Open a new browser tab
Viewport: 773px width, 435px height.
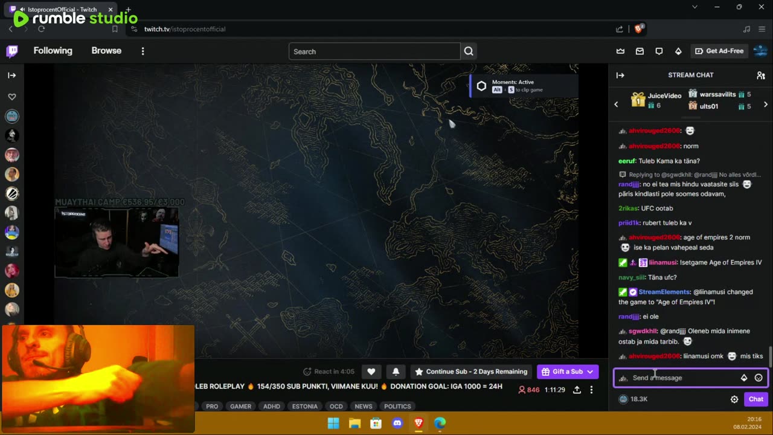point(128,10)
